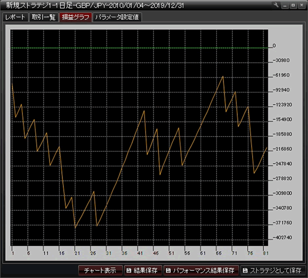The height and width of the screenshot is (278, 308).
Task: Click the x-axis label 41
Action: [x=140, y=253]
